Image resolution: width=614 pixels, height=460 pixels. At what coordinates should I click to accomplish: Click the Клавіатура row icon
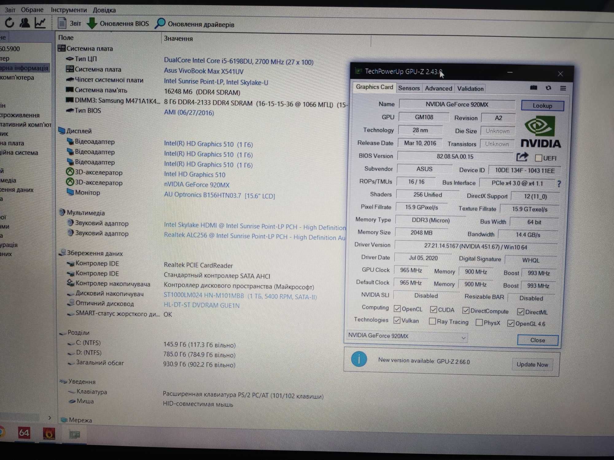pos(72,392)
